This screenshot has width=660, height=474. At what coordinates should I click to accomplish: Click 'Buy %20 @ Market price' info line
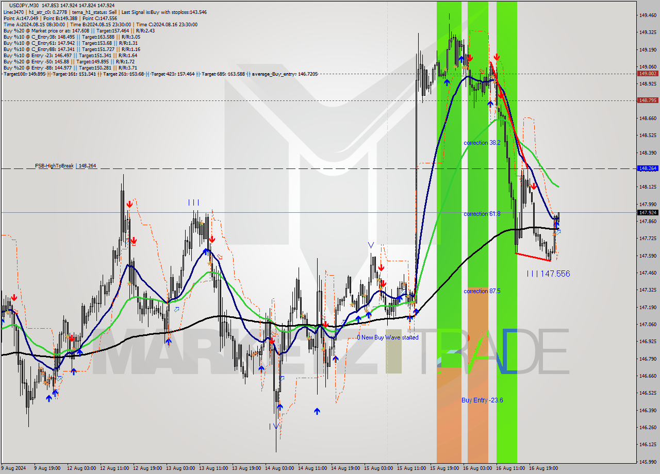[x=79, y=30]
